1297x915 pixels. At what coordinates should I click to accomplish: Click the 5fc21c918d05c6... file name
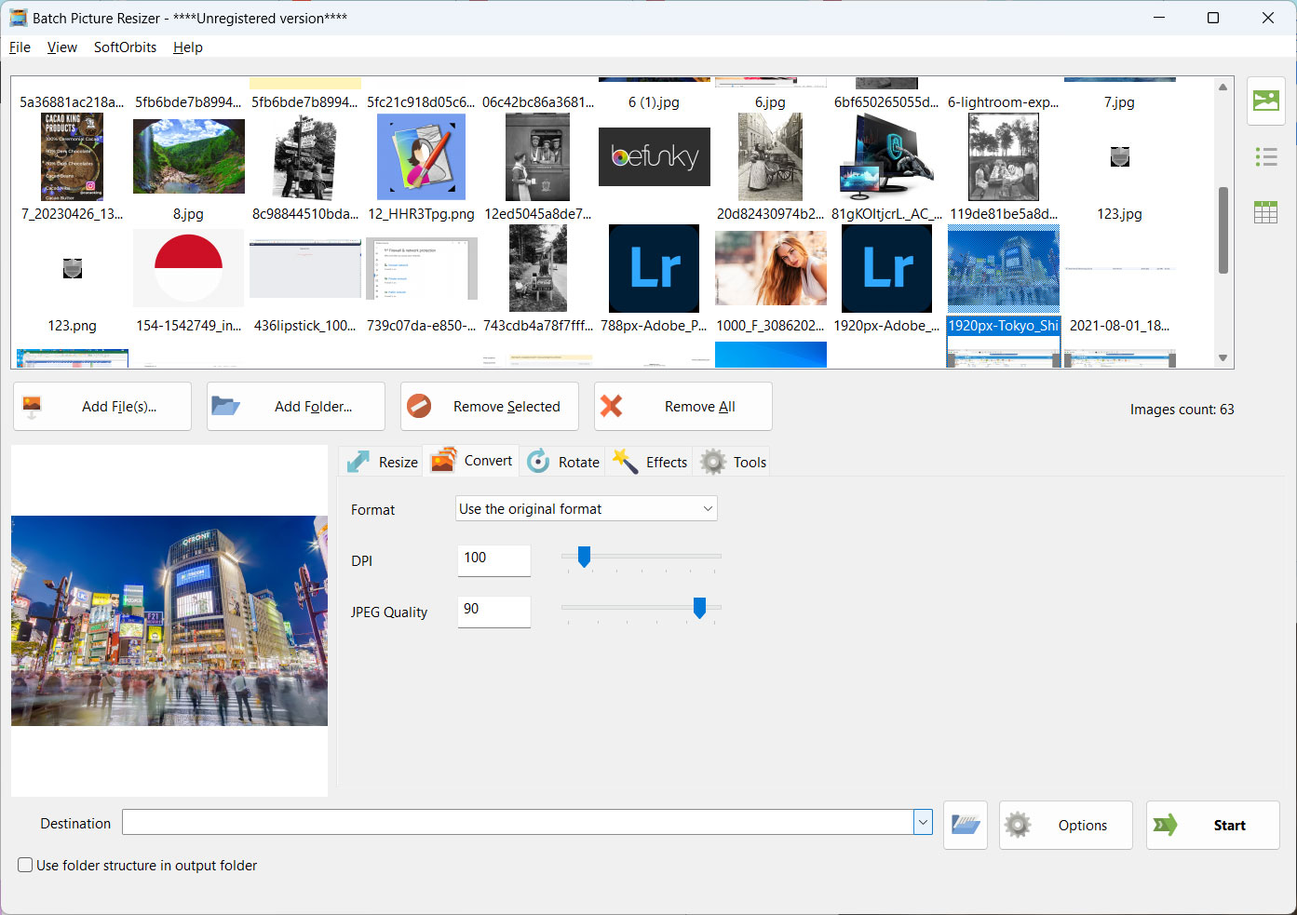tap(421, 102)
